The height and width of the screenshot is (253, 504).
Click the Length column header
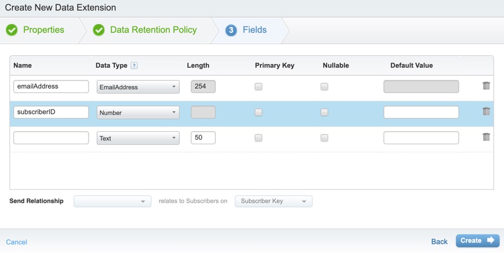coord(198,65)
